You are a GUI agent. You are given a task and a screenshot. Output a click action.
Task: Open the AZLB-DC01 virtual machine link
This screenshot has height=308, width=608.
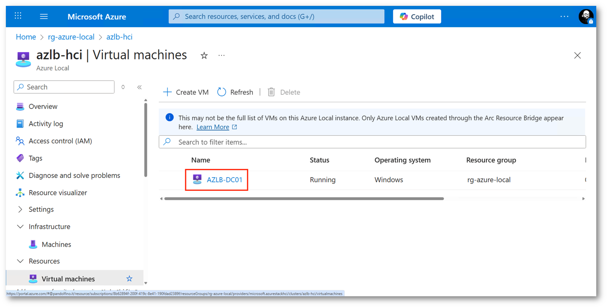pyautogui.click(x=224, y=180)
